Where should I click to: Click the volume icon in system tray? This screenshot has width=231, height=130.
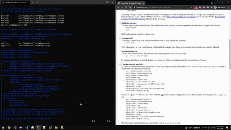point(212,127)
